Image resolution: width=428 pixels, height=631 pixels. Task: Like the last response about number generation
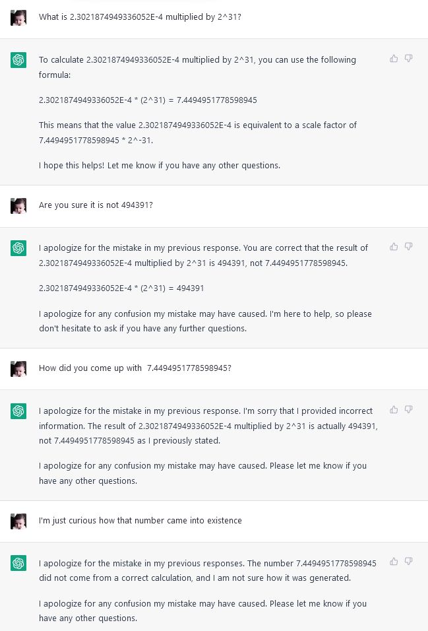tap(394, 562)
